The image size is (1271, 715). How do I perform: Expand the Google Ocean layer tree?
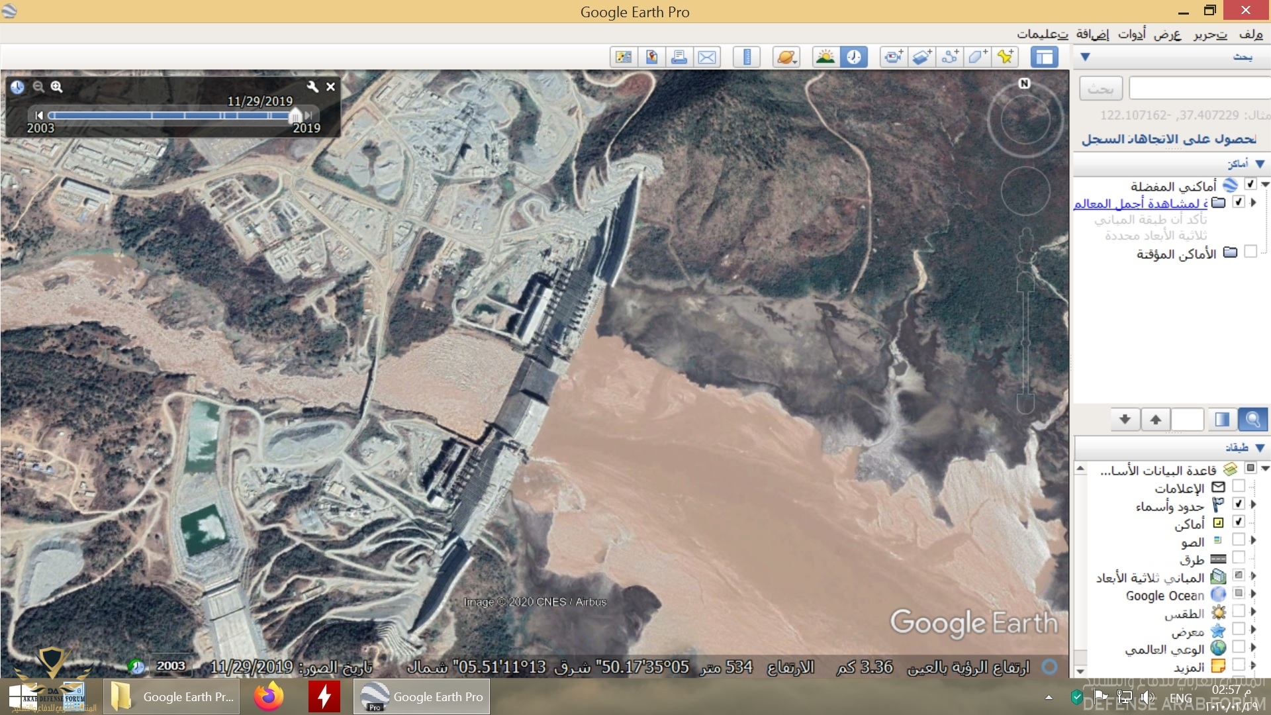1253,594
